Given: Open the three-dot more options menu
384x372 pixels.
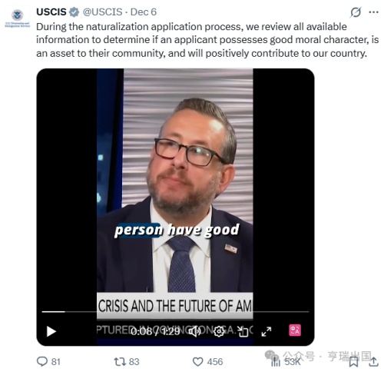Looking at the screenshot, I should (373, 12).
